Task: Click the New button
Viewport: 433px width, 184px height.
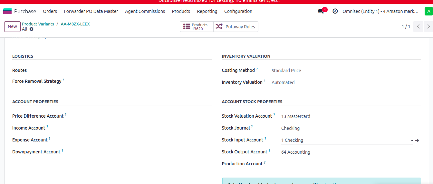Action: pos(12,27)
